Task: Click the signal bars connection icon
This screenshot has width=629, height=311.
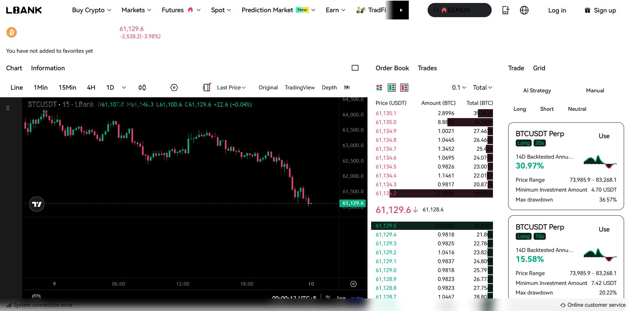Action: [x=9, y=305]
